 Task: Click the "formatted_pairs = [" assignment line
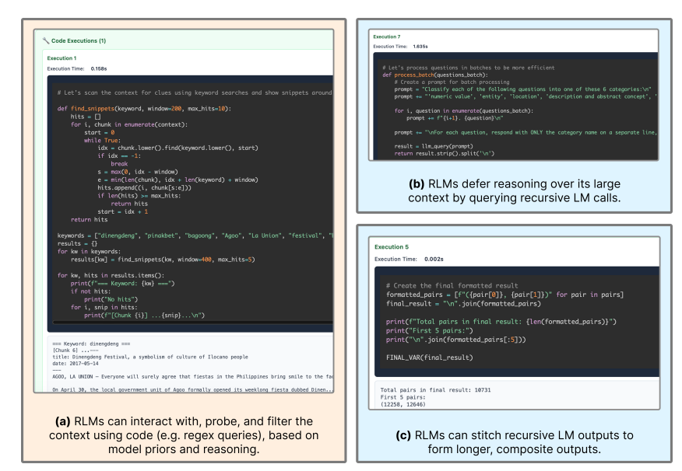504,295
